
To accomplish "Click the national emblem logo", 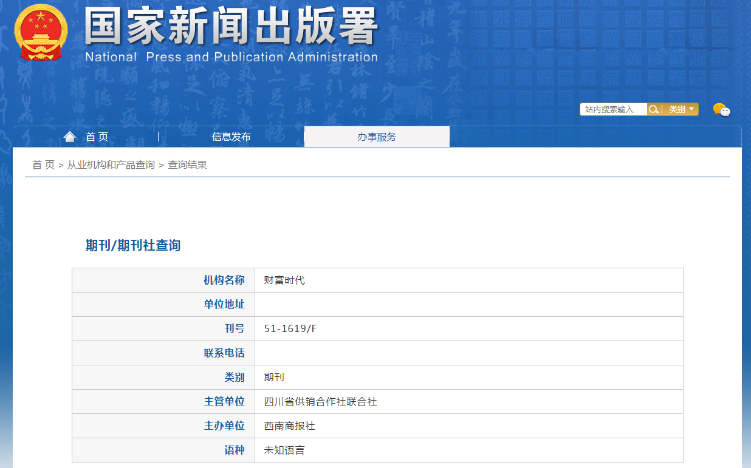I will 41,32.
